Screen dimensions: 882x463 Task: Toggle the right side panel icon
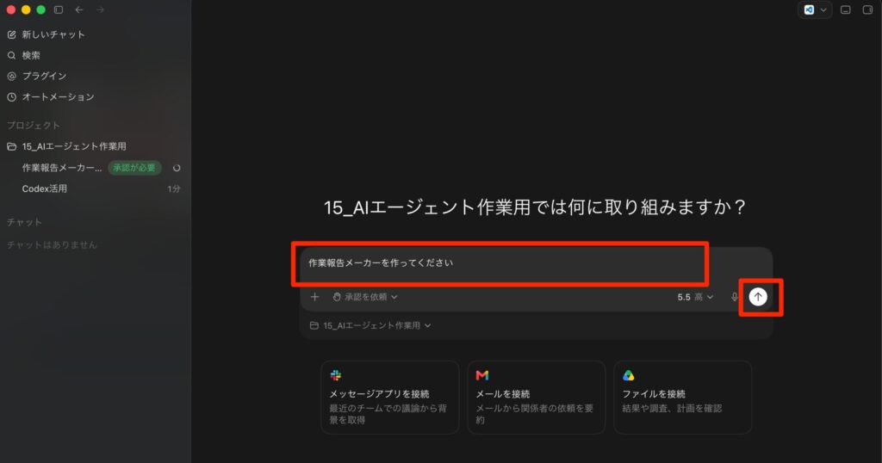point(867,9)
